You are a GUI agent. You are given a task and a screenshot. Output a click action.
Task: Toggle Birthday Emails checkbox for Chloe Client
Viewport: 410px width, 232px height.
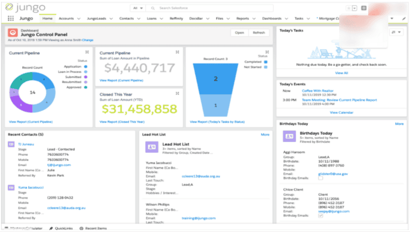tap(321, 216)
